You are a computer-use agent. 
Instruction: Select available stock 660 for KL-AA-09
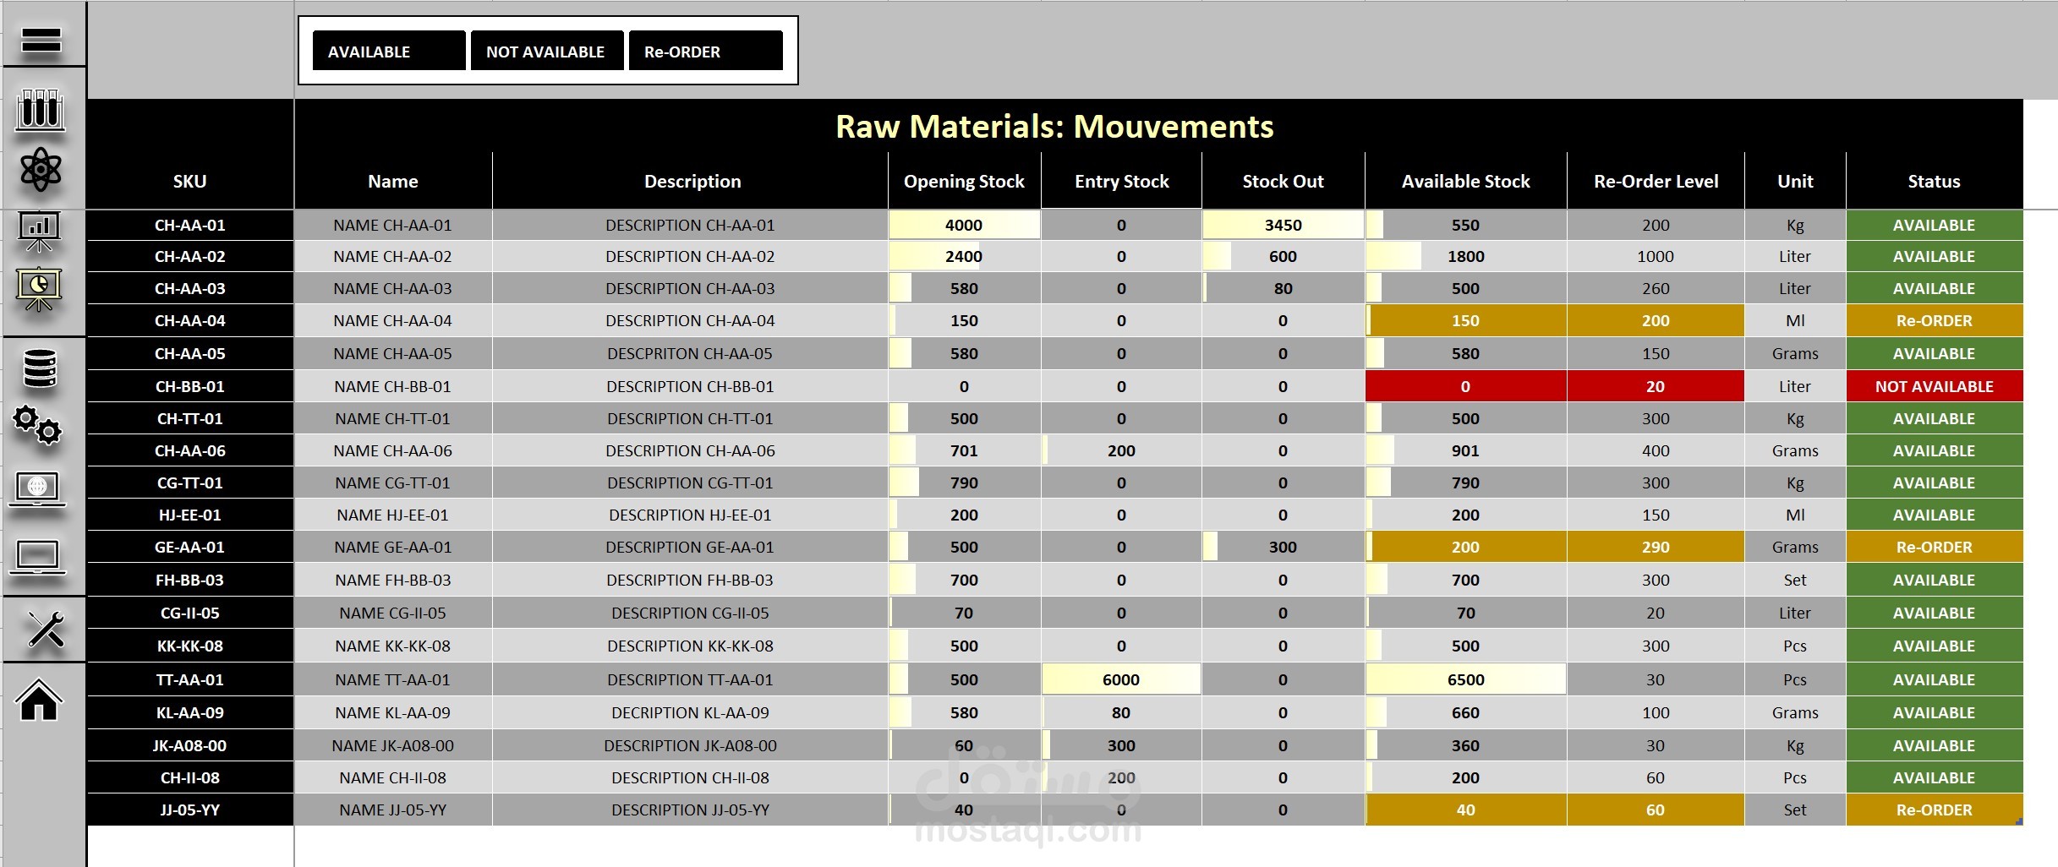[1466, 712]
